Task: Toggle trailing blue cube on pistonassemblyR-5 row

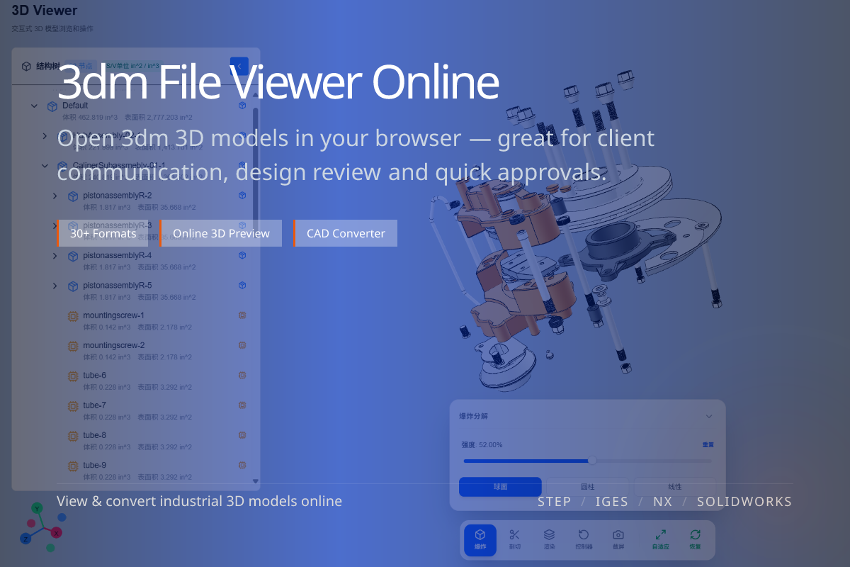Action: [x=242, y=286]
